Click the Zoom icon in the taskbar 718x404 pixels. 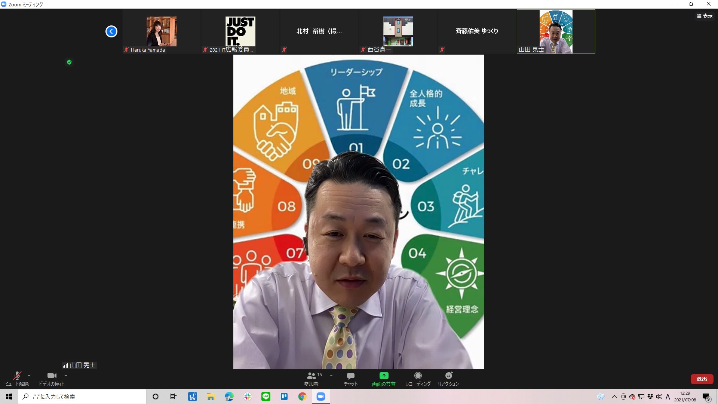321,397
